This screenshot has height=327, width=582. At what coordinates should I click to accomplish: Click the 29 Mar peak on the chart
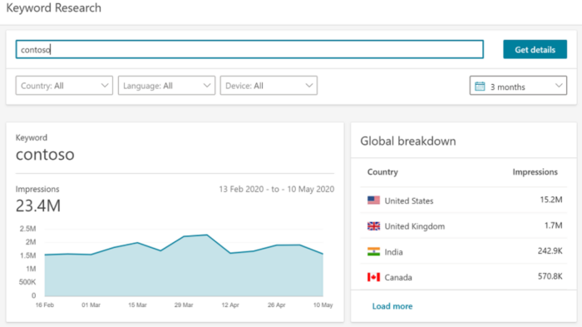(x=184, y=236)
